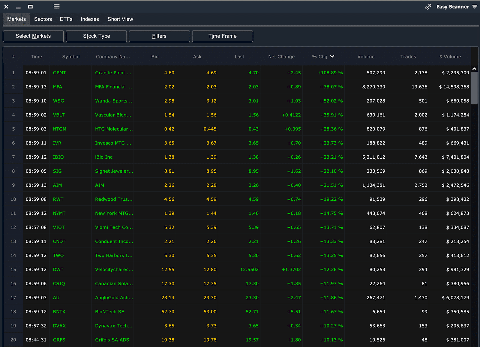Sort by the $ Volume column header
Viewport: 480px width, 347px height.
[450, 57]
